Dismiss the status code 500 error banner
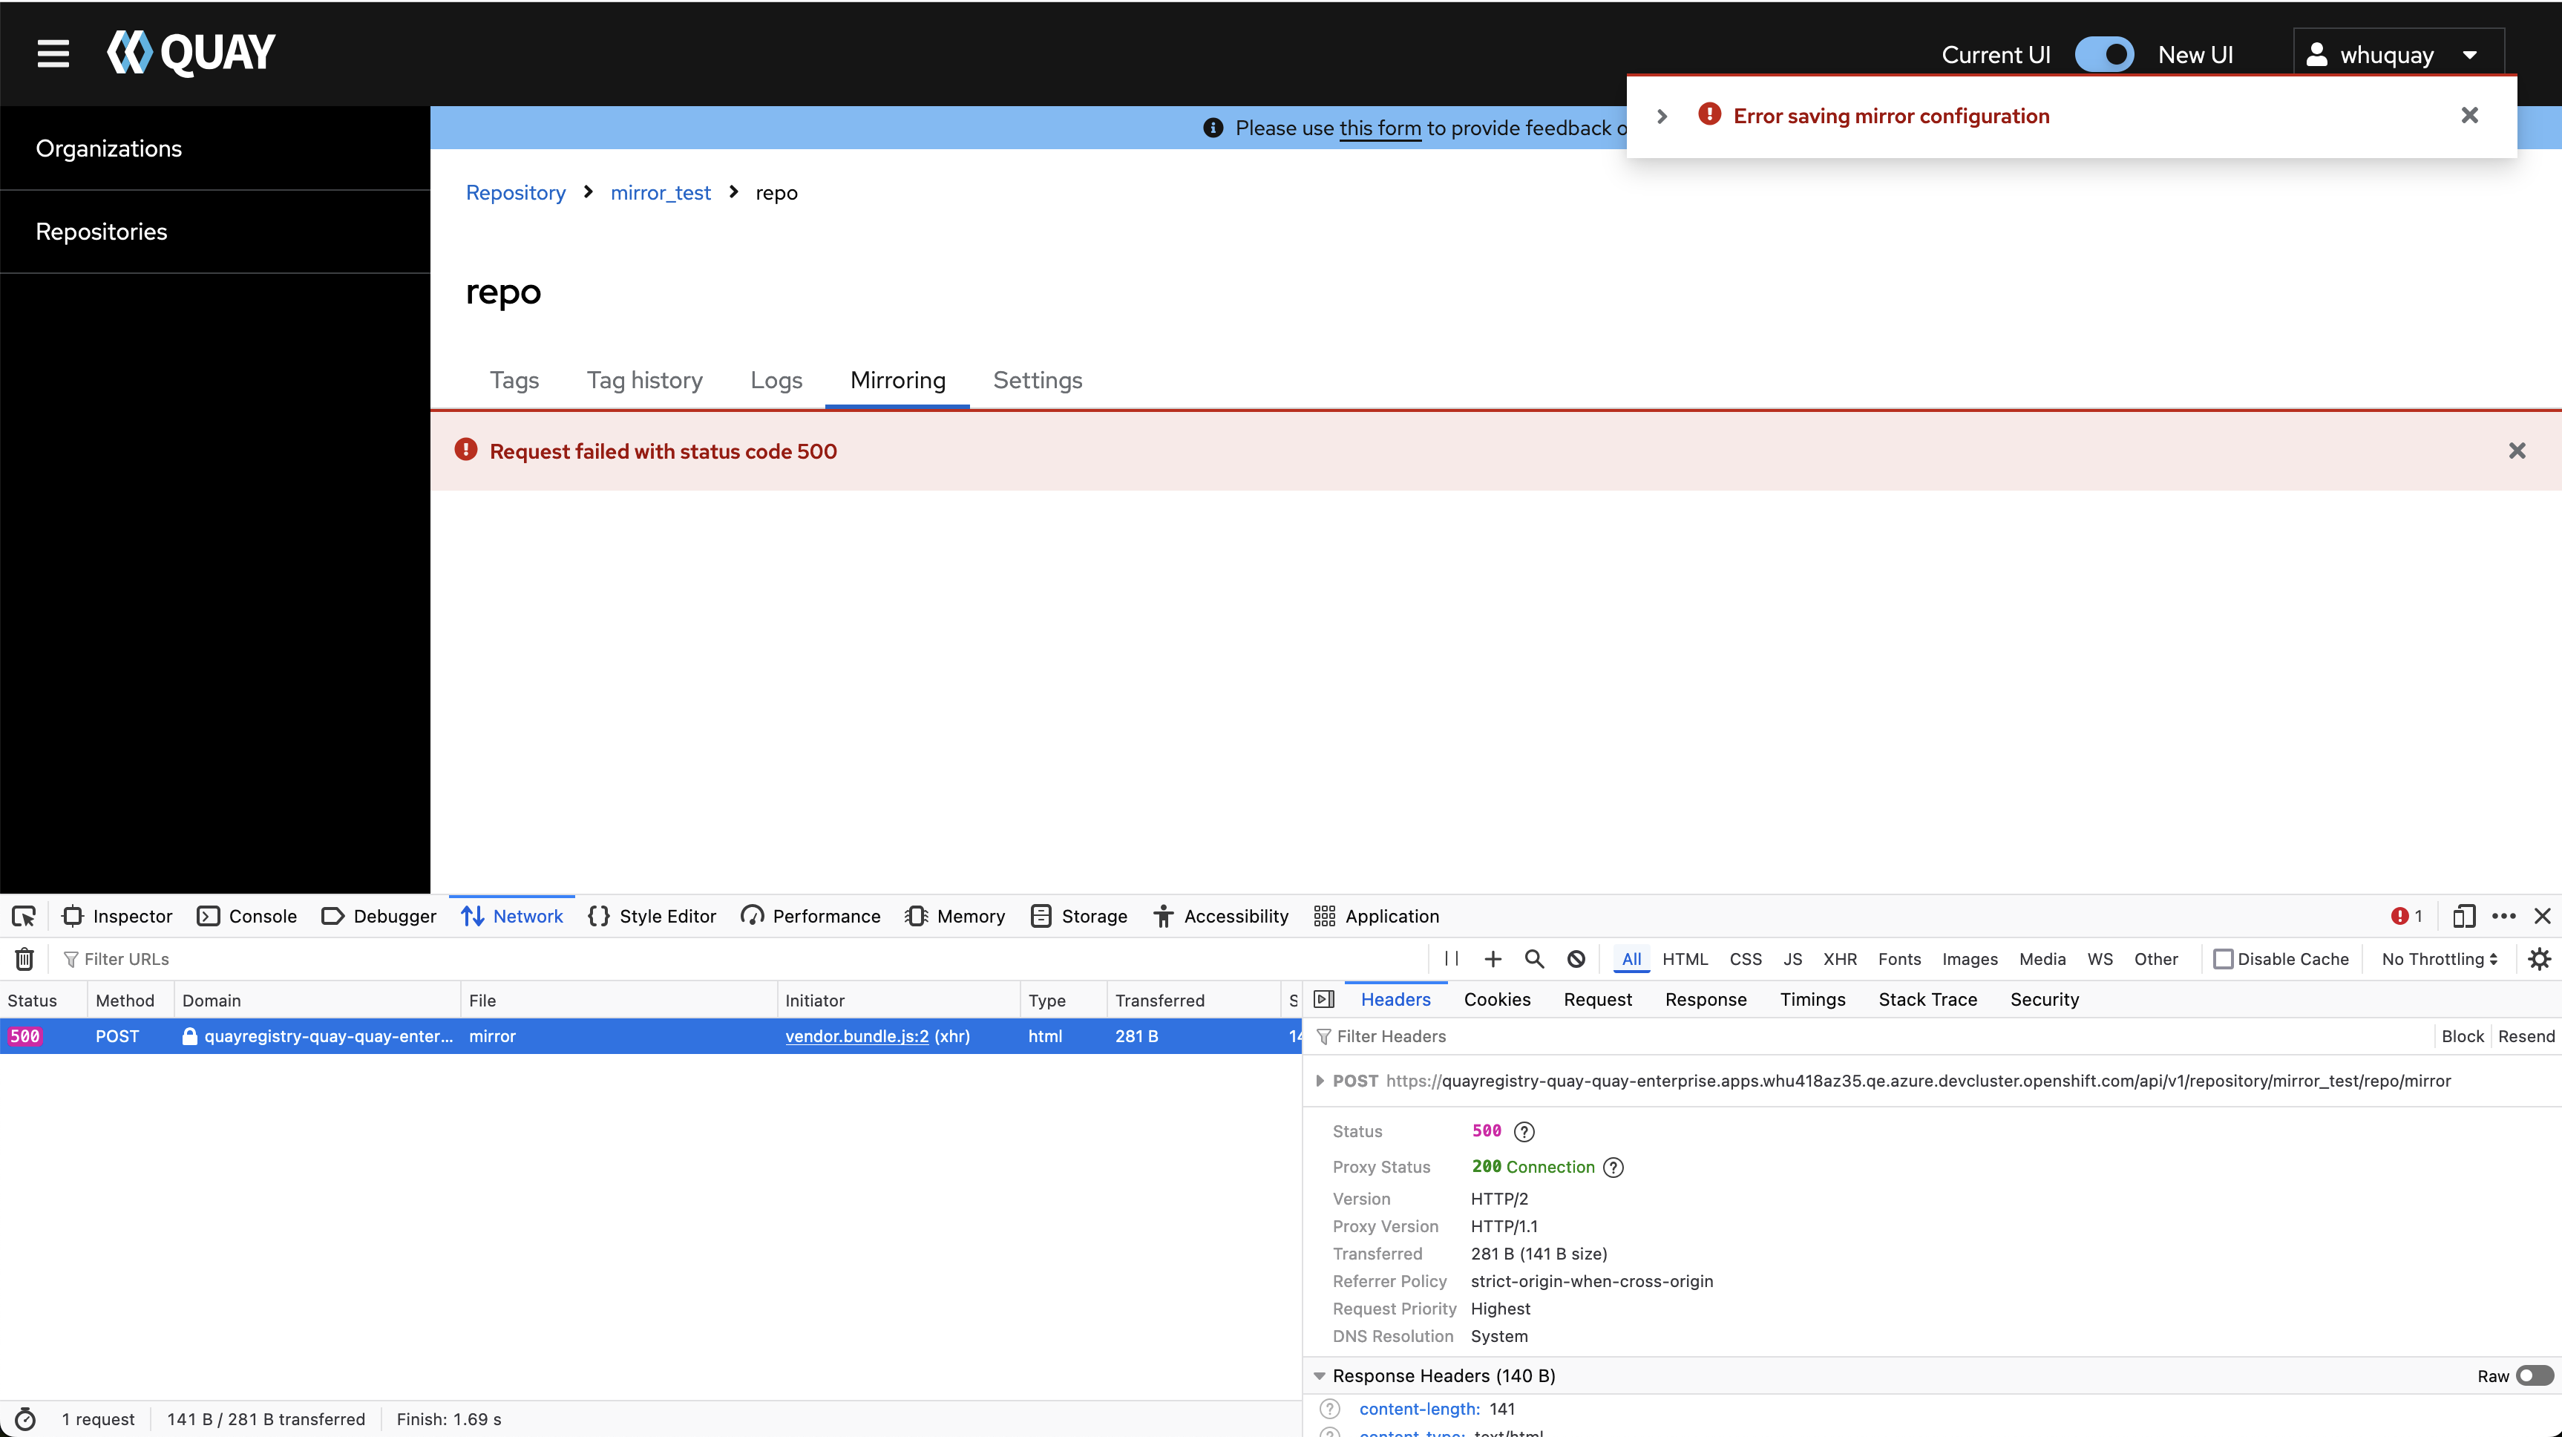Image resolution: width=2562 pixels, height=1437 pixels. [2516, 451]
